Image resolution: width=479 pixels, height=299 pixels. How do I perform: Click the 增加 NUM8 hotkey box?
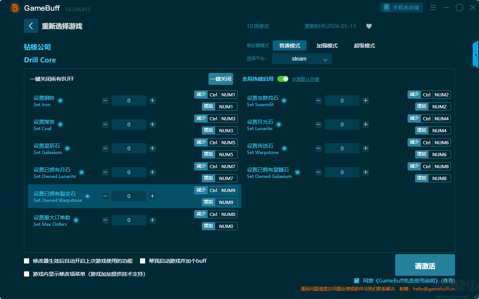point(433,178)
